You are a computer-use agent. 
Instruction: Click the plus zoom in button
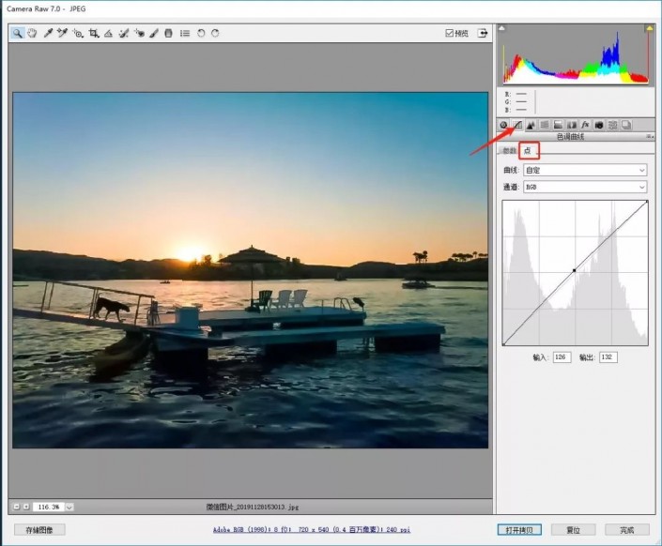(x=26, y=507)
